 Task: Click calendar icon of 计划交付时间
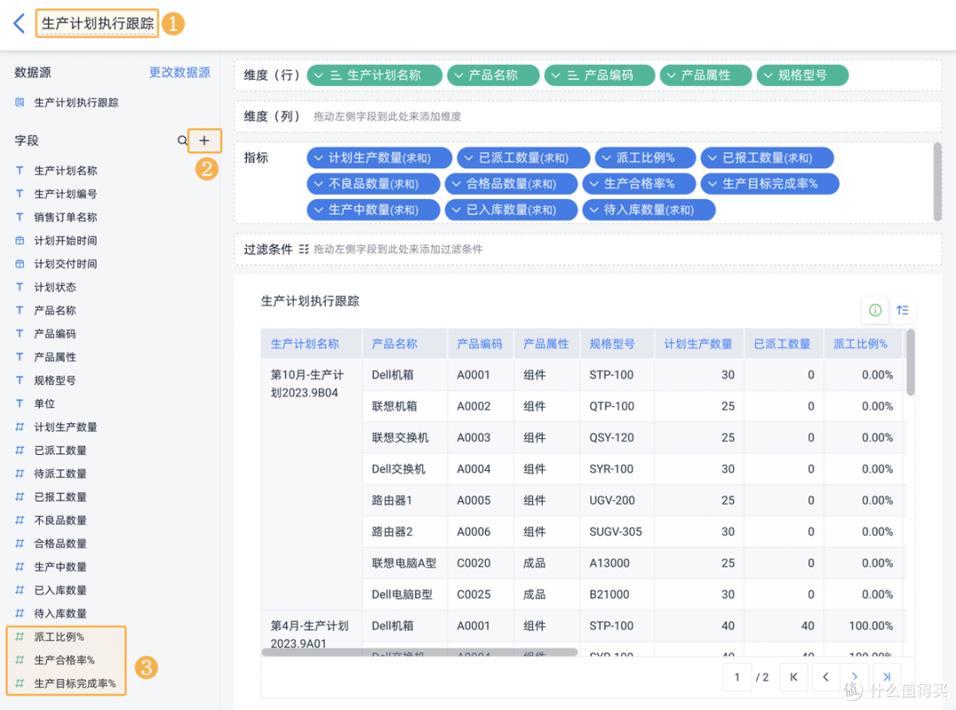pyautogui.click(x=19, y=264)
